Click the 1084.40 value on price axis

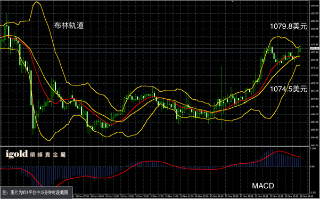click(315, 6)
